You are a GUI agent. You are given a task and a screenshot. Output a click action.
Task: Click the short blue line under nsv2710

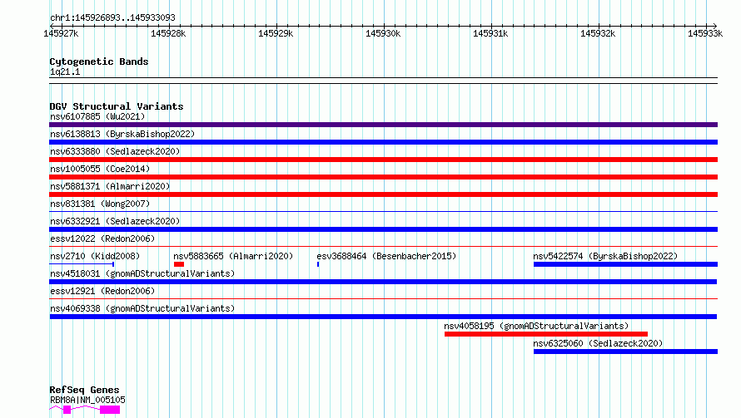click(82, 264)
